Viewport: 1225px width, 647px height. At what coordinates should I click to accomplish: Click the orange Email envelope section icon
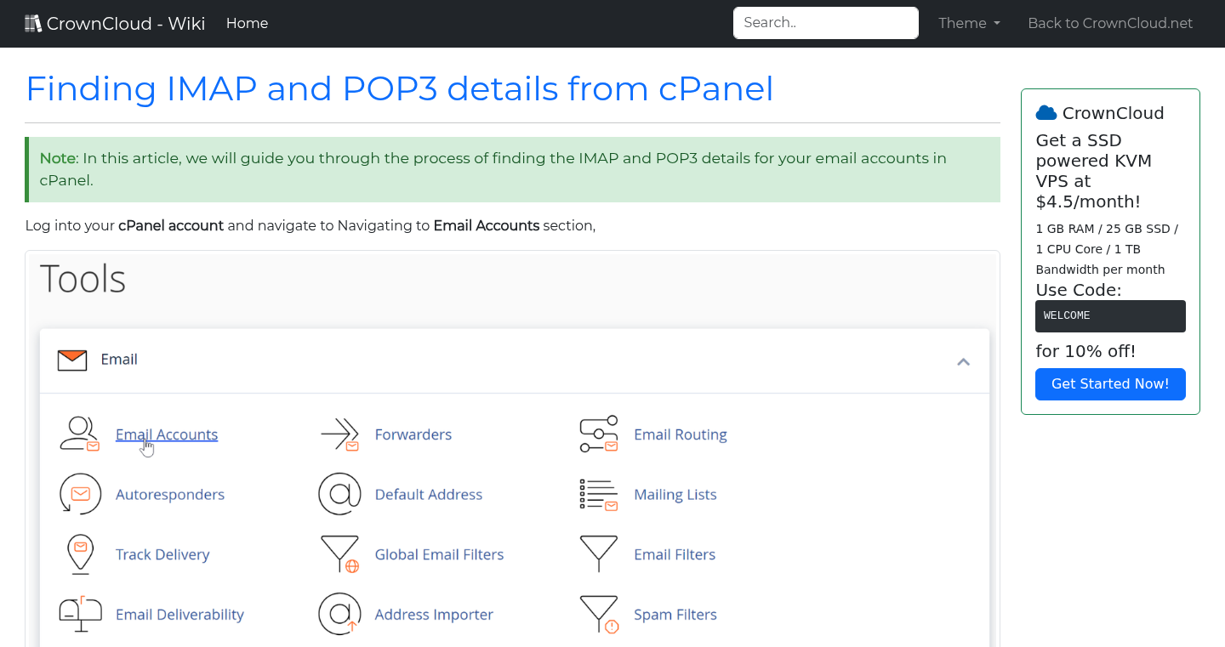click(72, 360)
